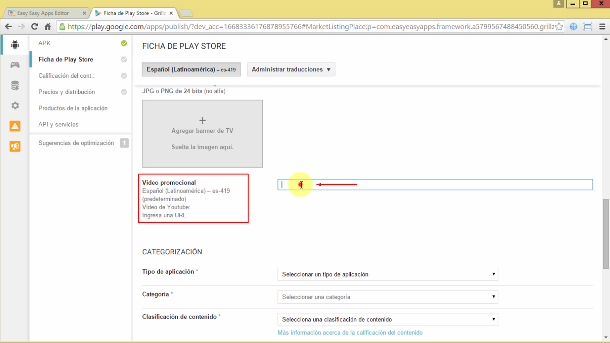
Task: Reload the page with refresh button
Action: [x=34, y=27]
